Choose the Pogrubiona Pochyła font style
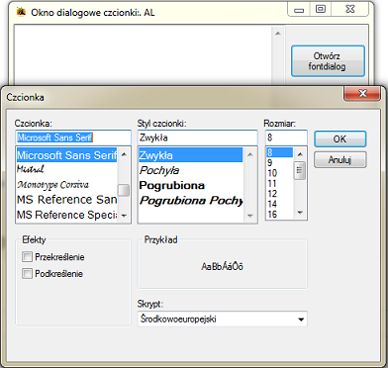The width and height of the screenshot is (388, 368). [x=191, y=201]
